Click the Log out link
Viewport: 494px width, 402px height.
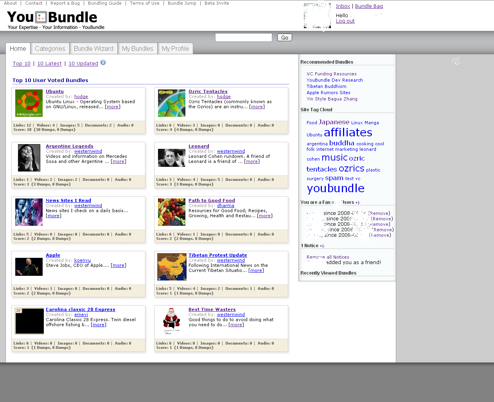pos(345,21)
